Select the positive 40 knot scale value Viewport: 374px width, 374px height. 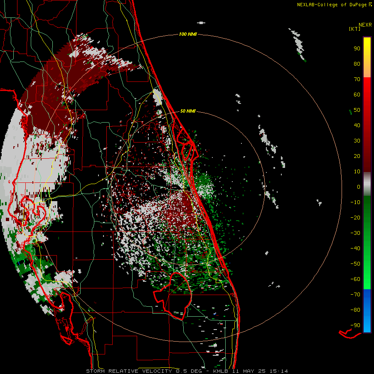[357, 125]
